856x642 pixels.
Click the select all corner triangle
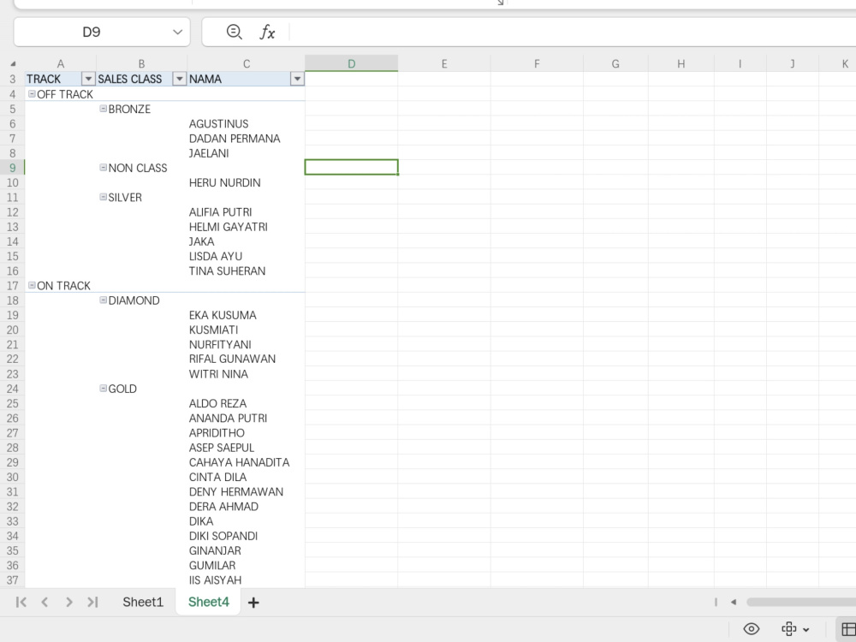(13, 64)
